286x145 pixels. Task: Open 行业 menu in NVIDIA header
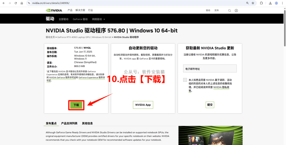[x=91, y=10]
